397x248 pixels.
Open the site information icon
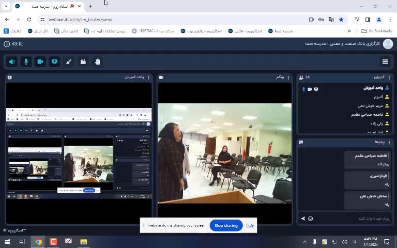tap(42, 20)
